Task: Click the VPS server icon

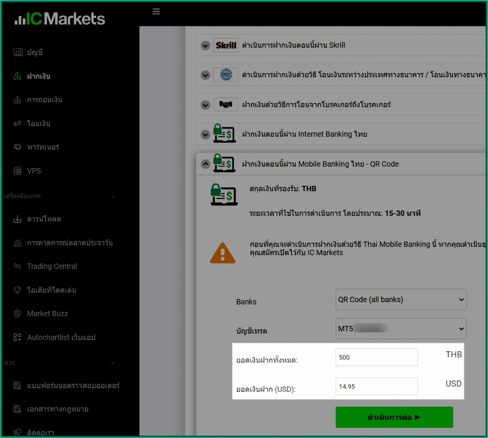Action: [17, 171]
